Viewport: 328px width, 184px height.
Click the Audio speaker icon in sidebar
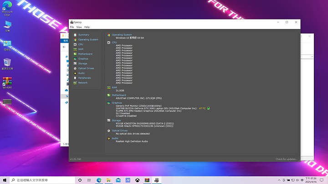75,73
